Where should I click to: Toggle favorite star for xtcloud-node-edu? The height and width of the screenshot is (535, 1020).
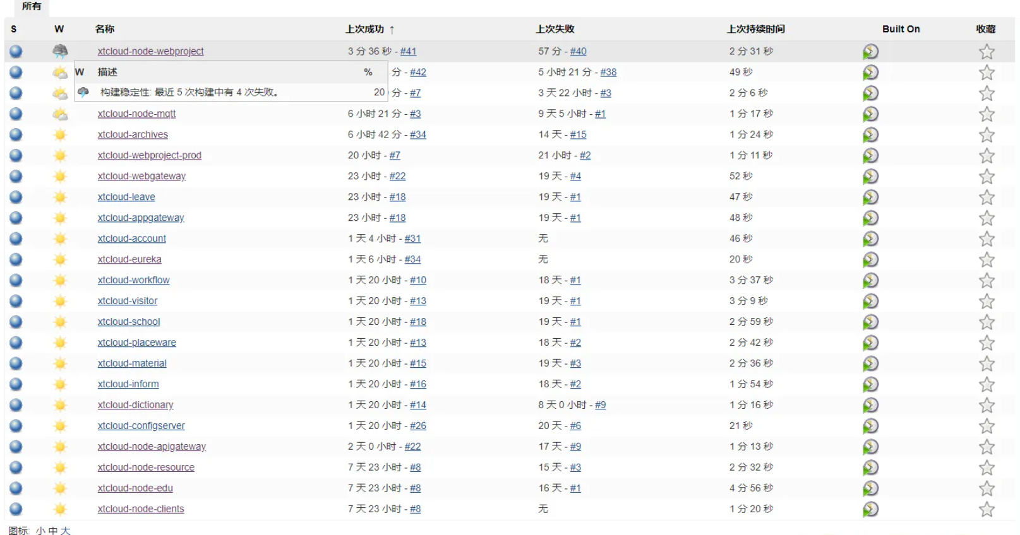click(987, 488)
